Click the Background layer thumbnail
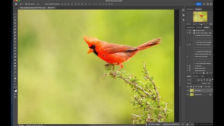The image size is (224, 126). click(x=192, y=94)
